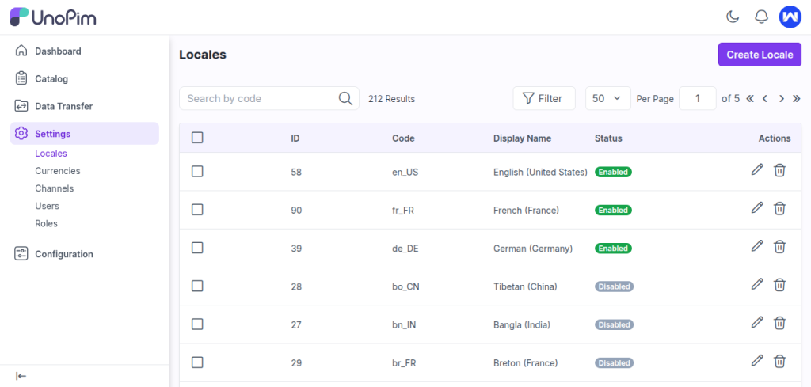Select the checkbox for en_US row
This screenshot has height=387, width=811.
[x=197, y=172]
